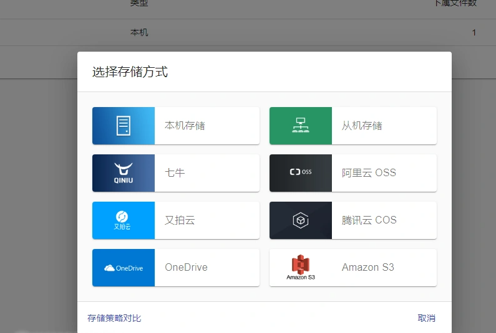This screenshot has height=333, width=496.
Task: Click the local storage server icon
Action: (124, 126)
